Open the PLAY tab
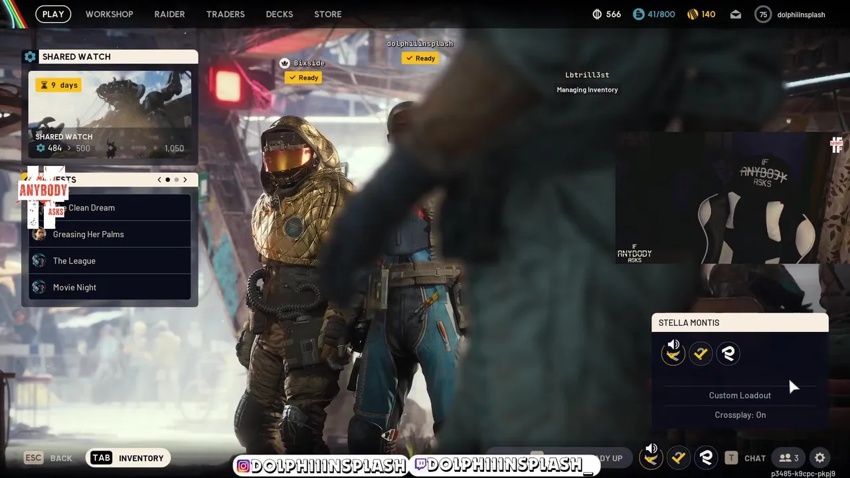 click(x=53, y=14)
